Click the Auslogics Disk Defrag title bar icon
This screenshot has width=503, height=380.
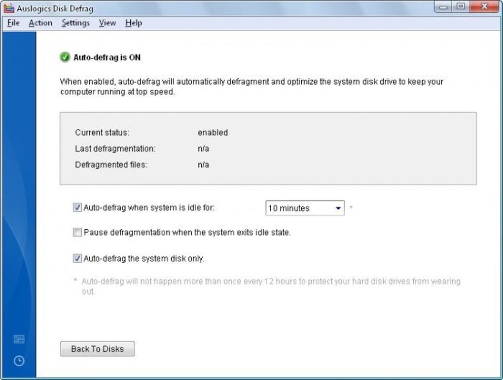coord(9,8)
